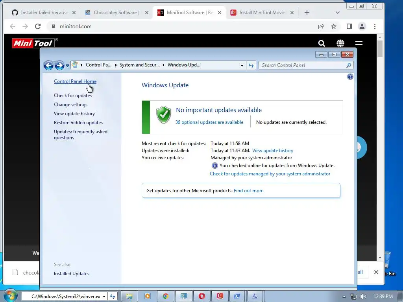Open Restore hidden updates
This screenshot has width=403, height=302.
(78, 123)
